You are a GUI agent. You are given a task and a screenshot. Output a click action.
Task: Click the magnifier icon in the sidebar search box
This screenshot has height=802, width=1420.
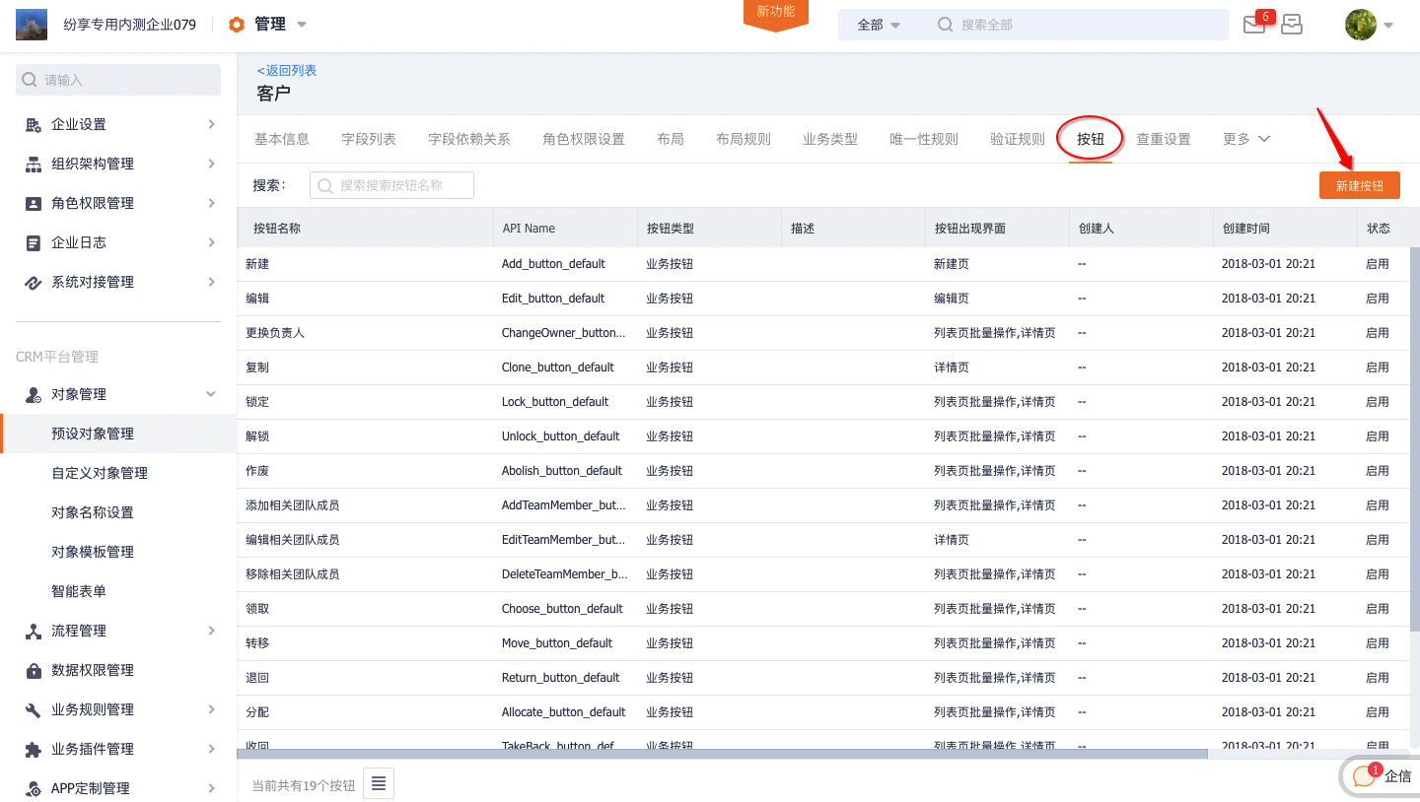click(x=30, y=80)
